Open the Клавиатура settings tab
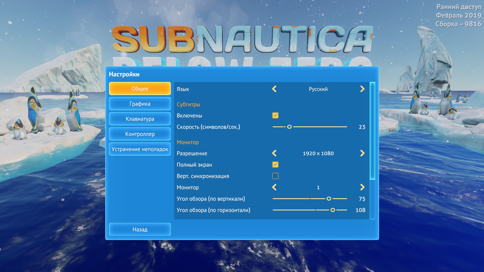 pyautogui.click(x=140, y=119)
